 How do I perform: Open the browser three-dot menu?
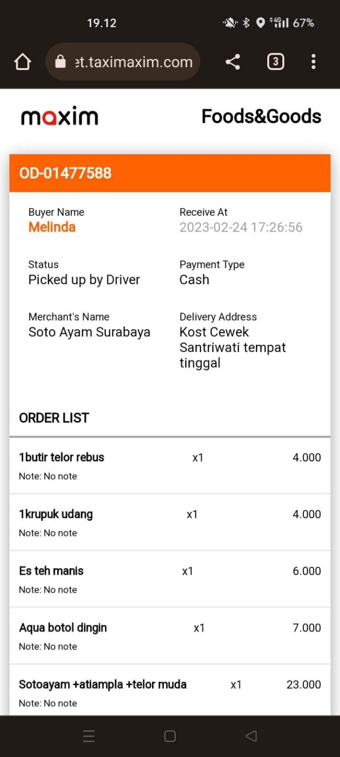pyautogui.click(x=313, y=61)
